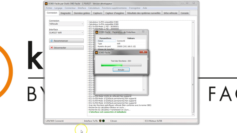Open Fonctions supplémentaires menu

(x=114, y=8)
